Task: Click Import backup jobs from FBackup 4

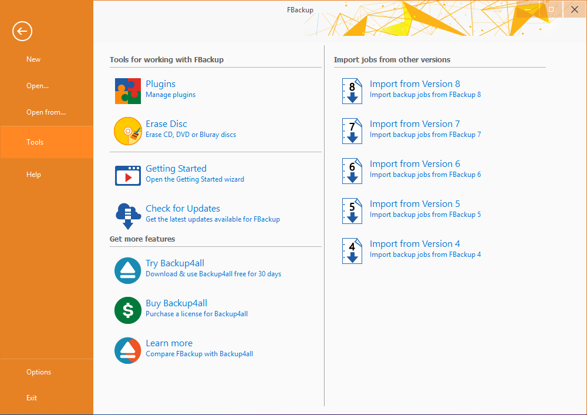Action: 425,255
